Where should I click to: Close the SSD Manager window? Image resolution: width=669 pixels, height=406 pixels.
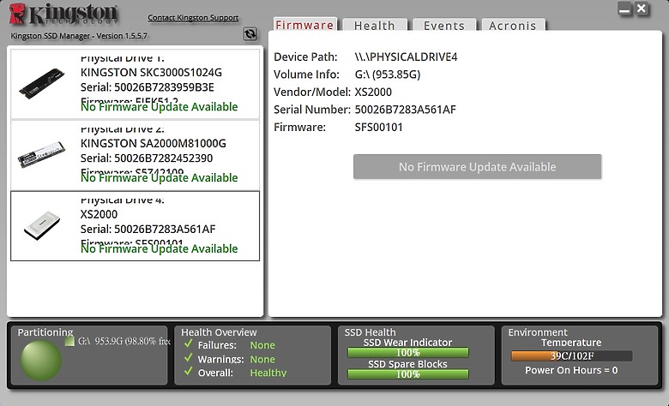[x=642, y=9]
